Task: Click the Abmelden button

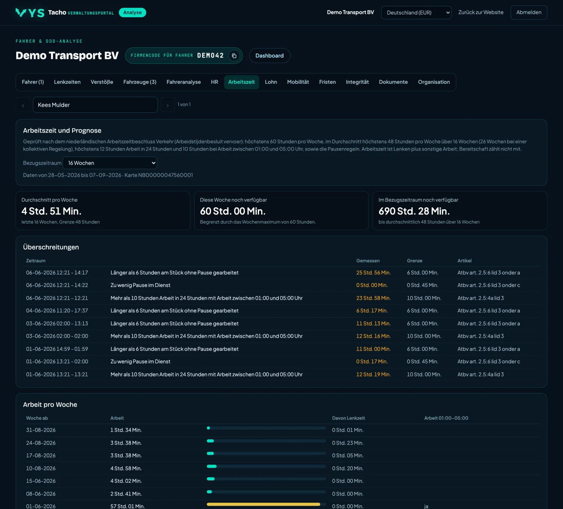Action: (x=529, y=12)
